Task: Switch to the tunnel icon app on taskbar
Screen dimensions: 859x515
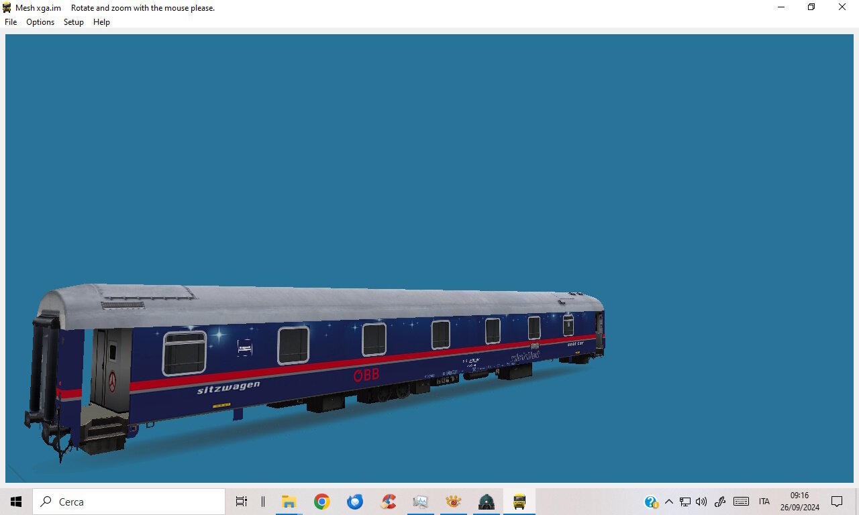Action: point(487,502)
